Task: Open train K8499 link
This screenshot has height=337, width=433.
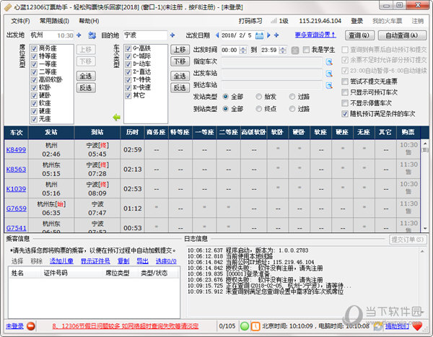Action: coord(16,149)
